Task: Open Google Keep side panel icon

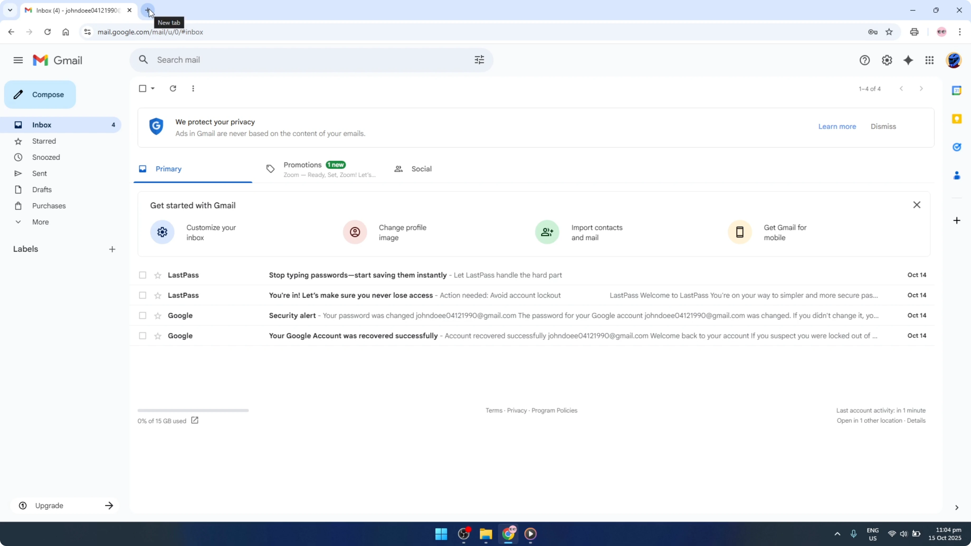Action: click(x=956, y=119)
